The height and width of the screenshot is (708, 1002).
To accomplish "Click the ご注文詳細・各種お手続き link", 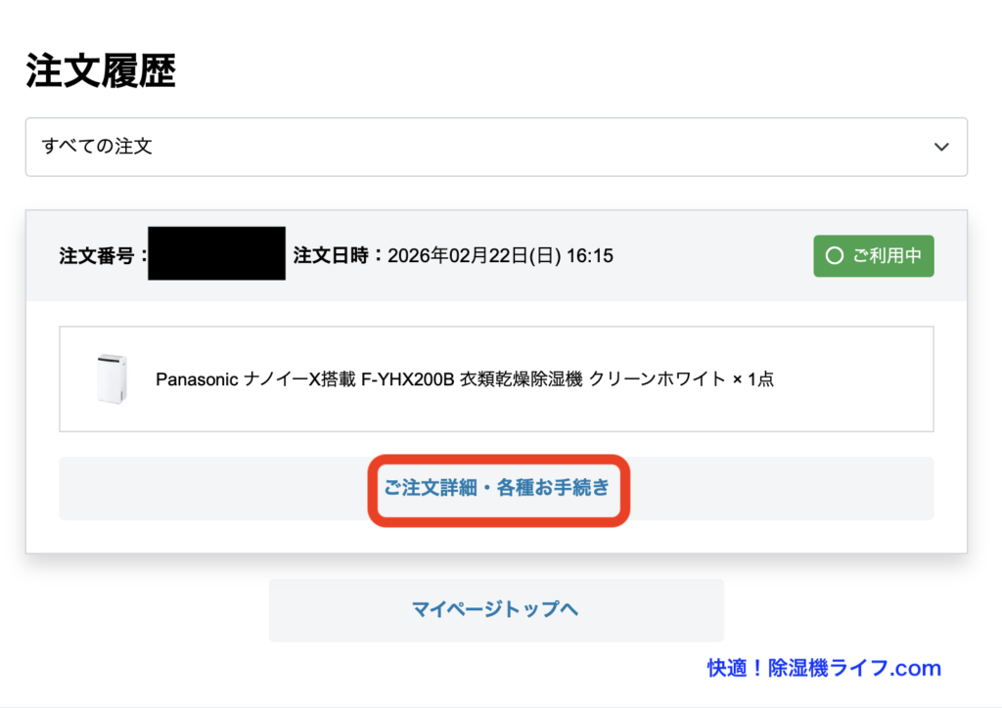I will tap(496, 488).
